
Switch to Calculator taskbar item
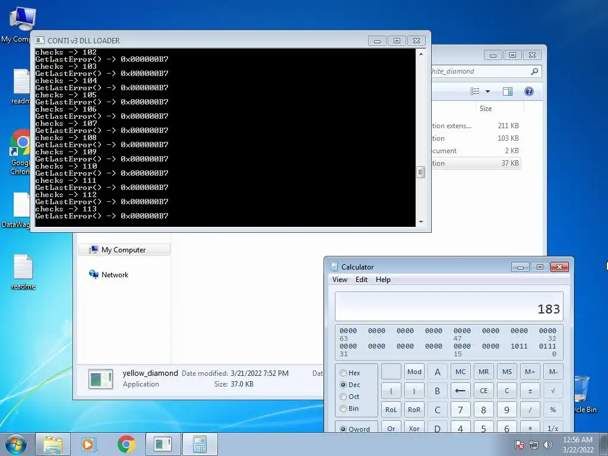pos(199,444)
